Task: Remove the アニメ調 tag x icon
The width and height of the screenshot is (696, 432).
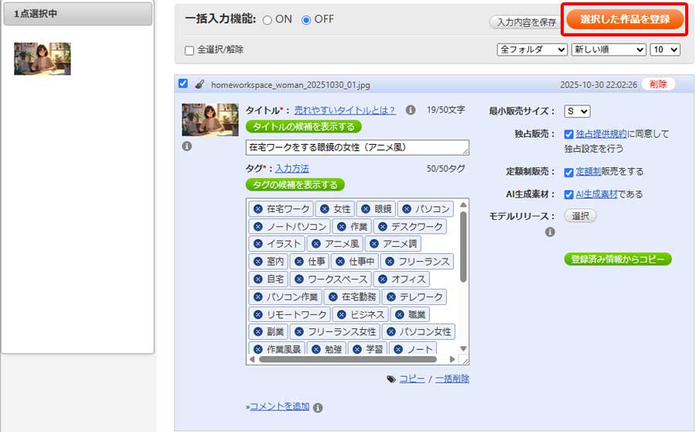Action: [x=374, y=244]
